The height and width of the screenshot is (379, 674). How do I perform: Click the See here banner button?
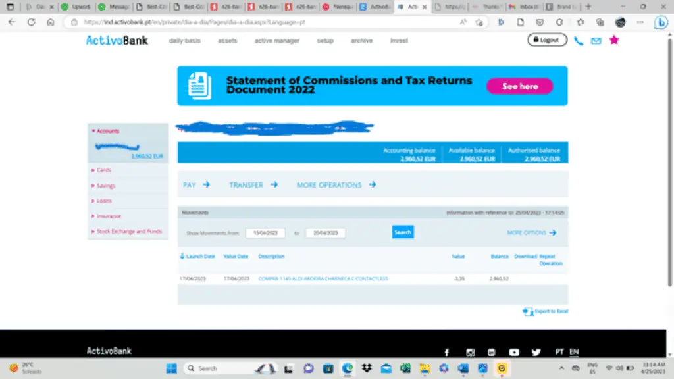pyautogui.click(x=520, y=86)
